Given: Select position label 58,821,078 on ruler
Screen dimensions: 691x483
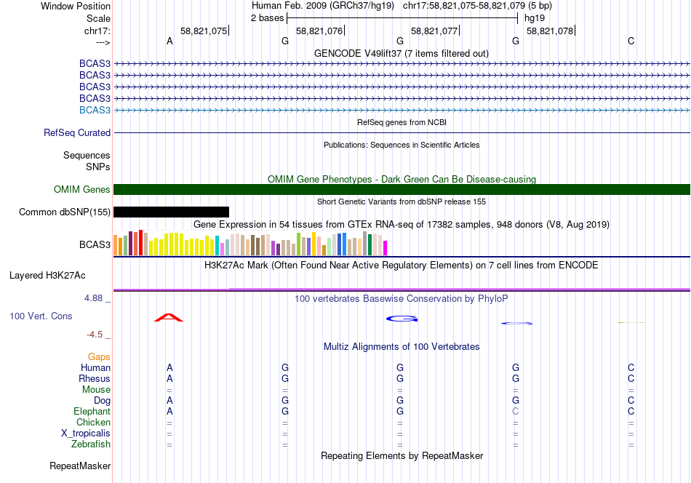Looking at the screenshot, I should (550, 31).
